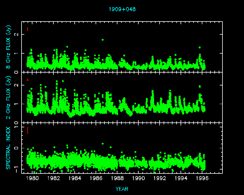Click the red error bar in 2 GHz panel
The height and width of the screenshot is (195, 244).
pyautogui.click(x=27, y=80)
